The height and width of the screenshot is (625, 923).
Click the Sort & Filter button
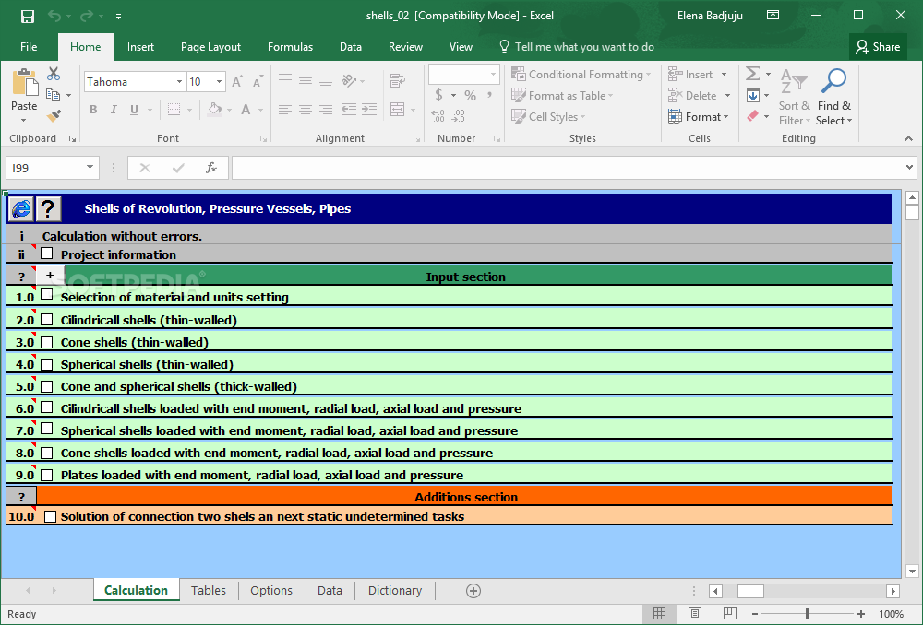pos(794,97)
